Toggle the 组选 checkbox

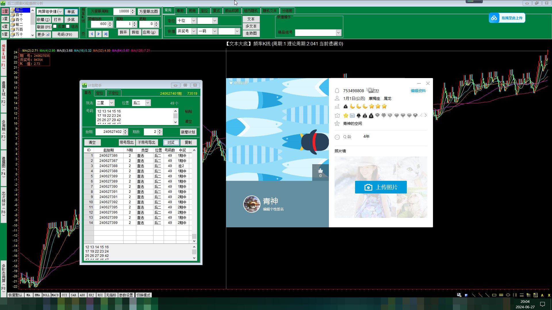pos(68,26)
